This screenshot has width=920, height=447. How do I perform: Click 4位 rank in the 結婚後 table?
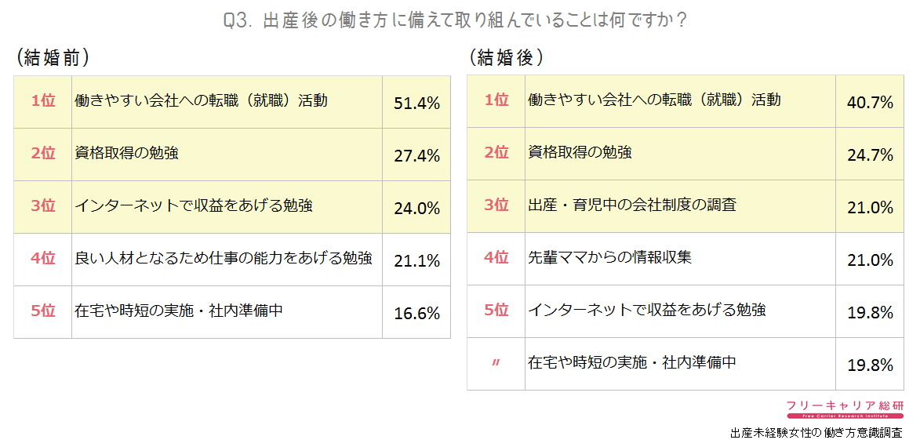pos(496,257)
